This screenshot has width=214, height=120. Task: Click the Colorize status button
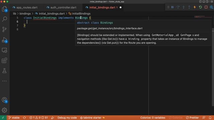pyautogui.click(x=176, y=118)
